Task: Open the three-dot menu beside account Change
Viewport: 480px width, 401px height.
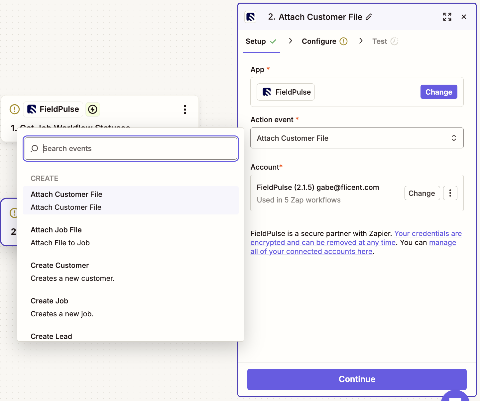Action: point(450,193)
